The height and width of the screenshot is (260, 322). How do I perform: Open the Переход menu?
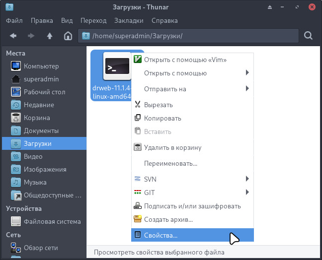pyautogui.click(x=93, y=20)
